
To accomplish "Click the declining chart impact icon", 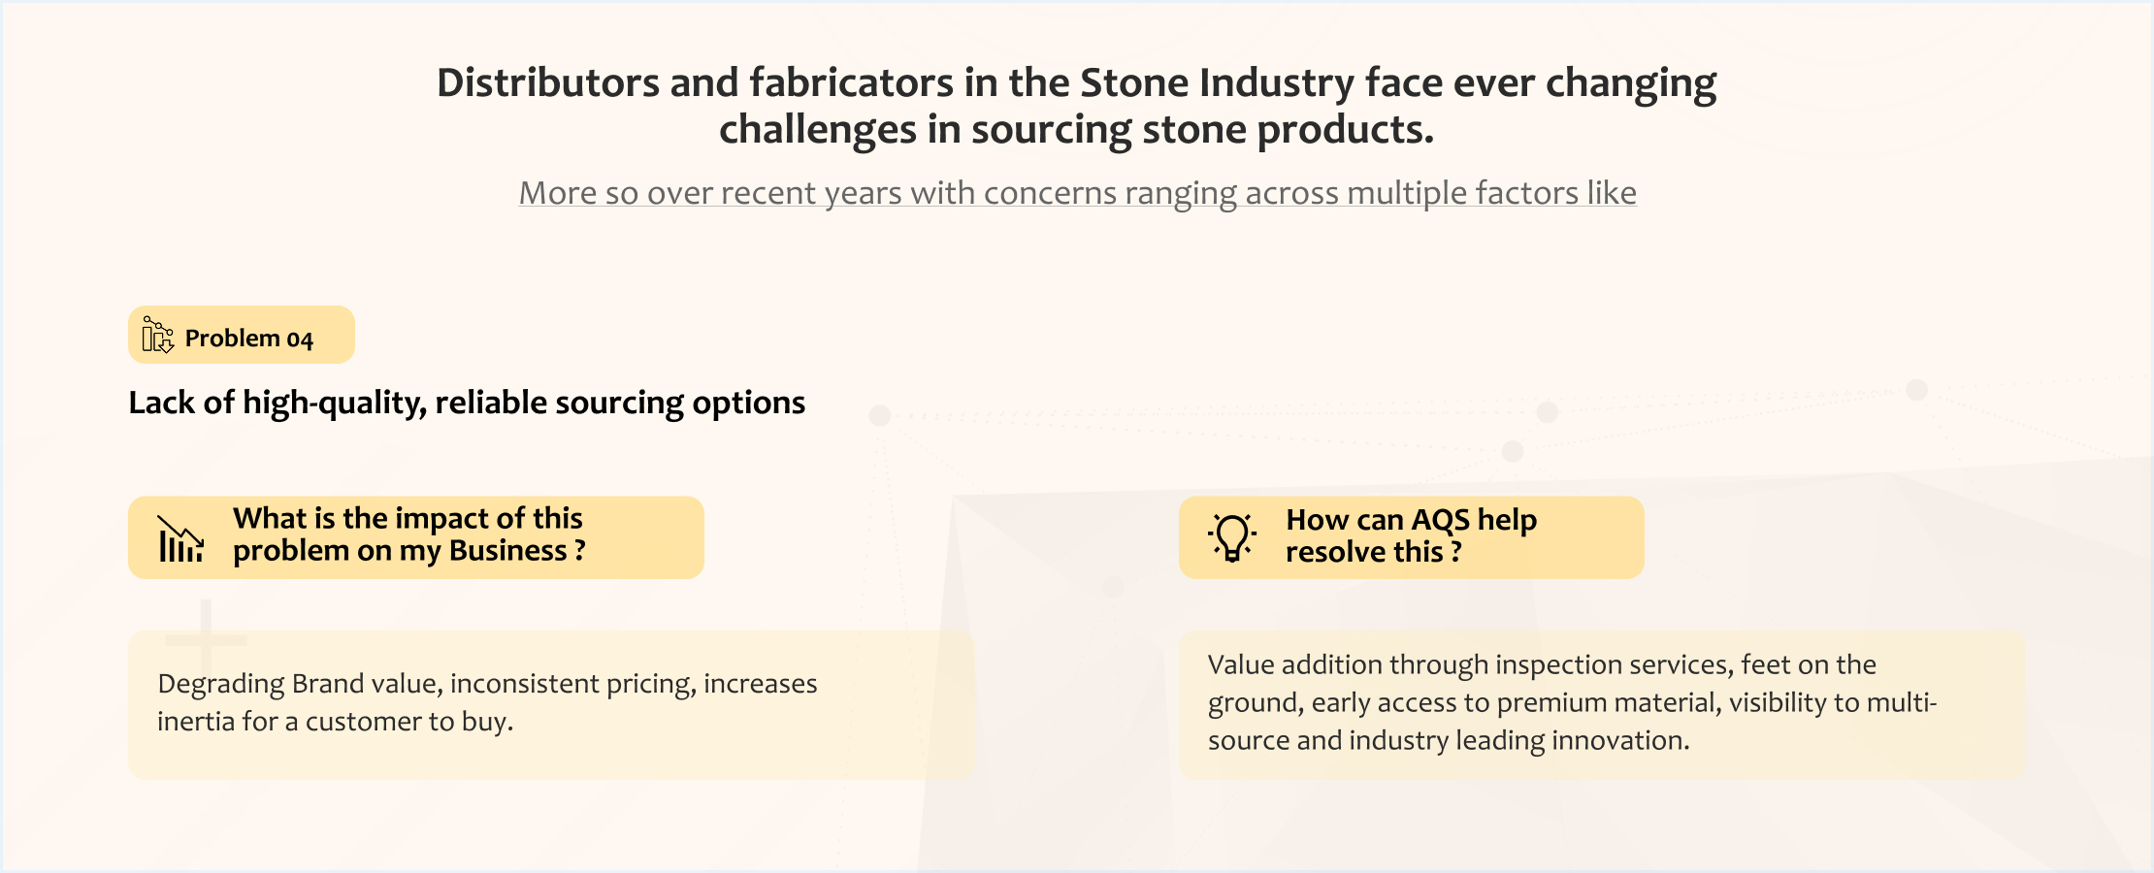I will point(180,538).
